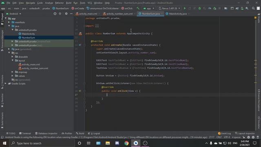
Task: Open the Tools menu
Action: click(x=82, y=3)
